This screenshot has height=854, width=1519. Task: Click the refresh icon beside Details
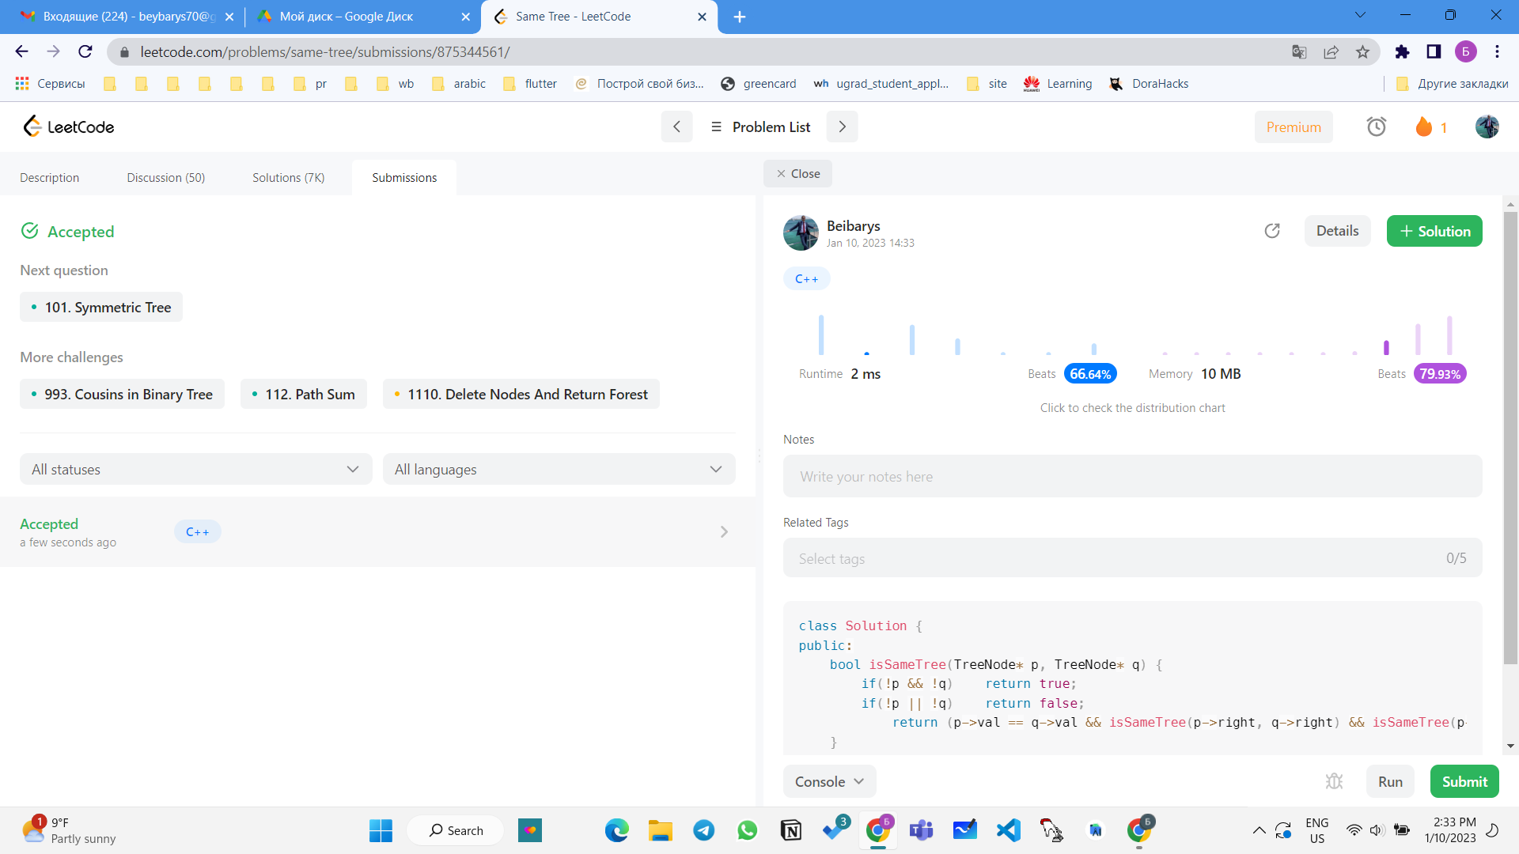1272,231
